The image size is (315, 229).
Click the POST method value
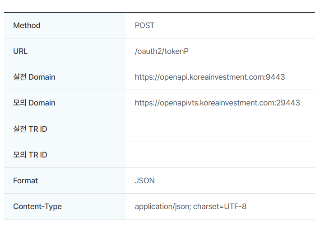tap(144, 25)
